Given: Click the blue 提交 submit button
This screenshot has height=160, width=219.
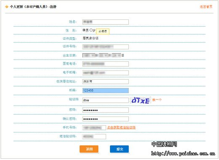Looking at the screenshot, I should [x=119, y=149].
